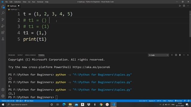Click the feedback icon in status bar
This screenshot has width=191, height=107.
point(185,101)
